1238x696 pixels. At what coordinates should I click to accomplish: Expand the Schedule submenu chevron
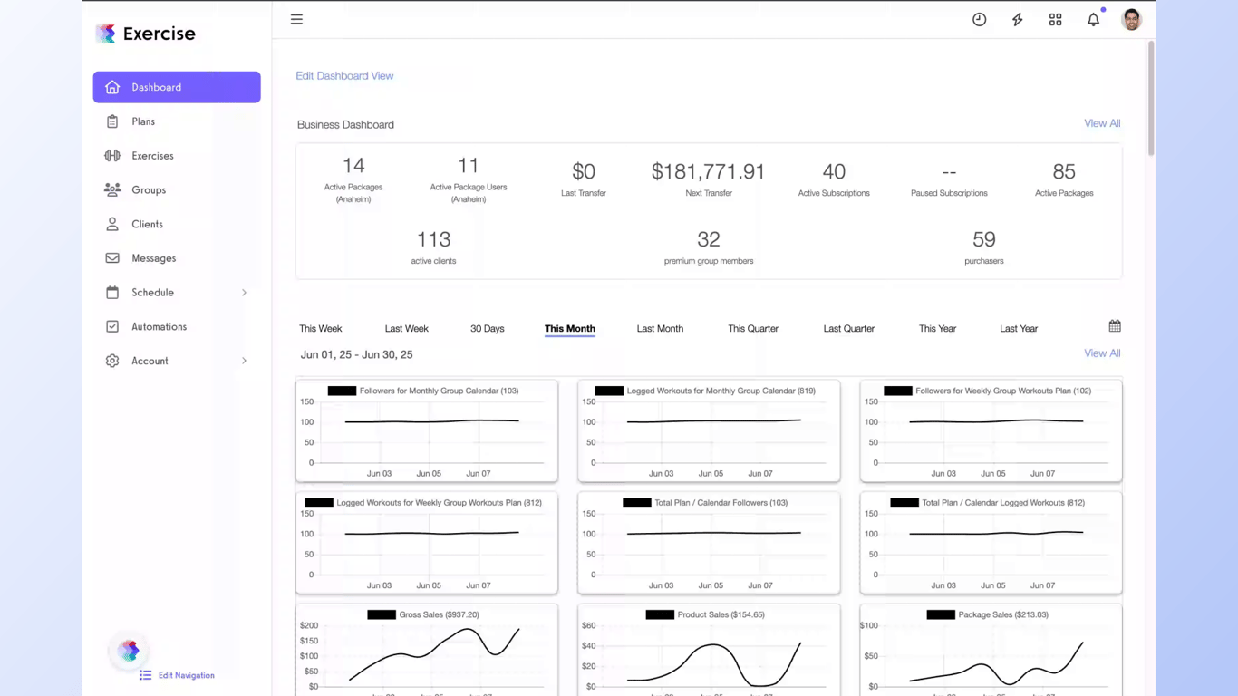[244, 293]
